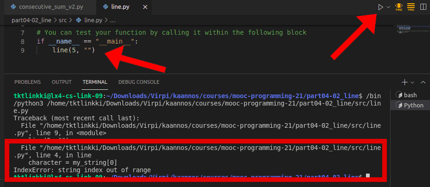Switch to the OUTPUT panel

coord(62,82)
